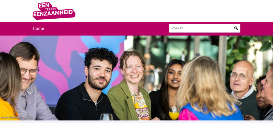Click the empty wine glass in photo
273x123 pixels.
[x=106, y=117]
